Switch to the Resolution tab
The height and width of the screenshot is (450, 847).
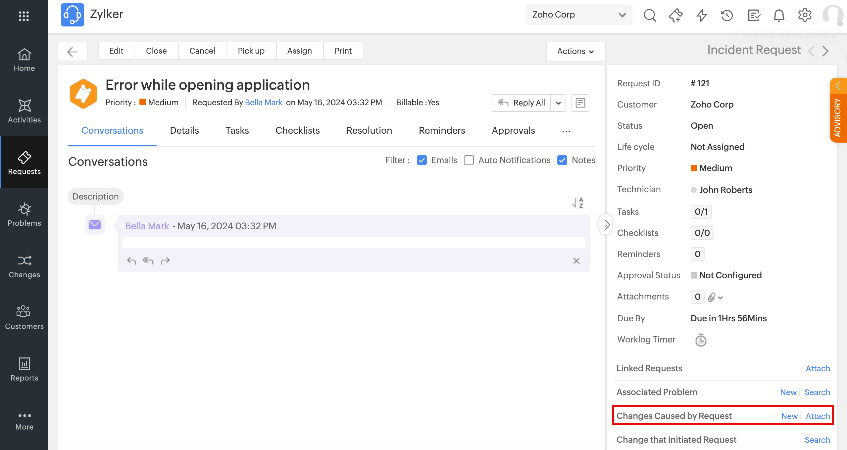(369, 130)
